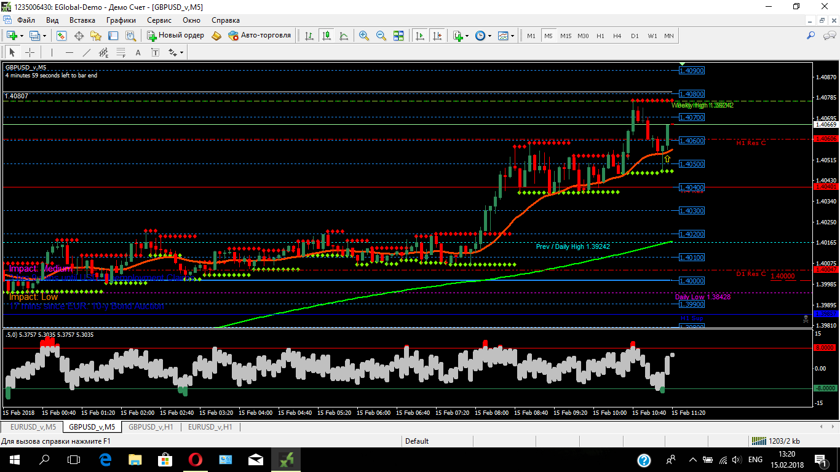Select the equidistant channel tool
Image resolution: width=840 pixels, height=472 pixels.
pos(103,52)
